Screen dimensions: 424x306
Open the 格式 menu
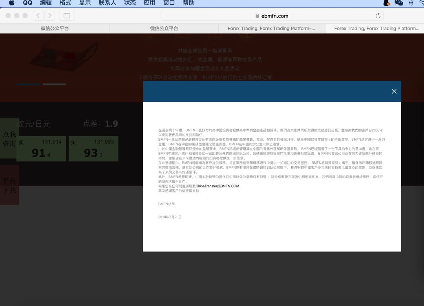click(x=66, y=3)
